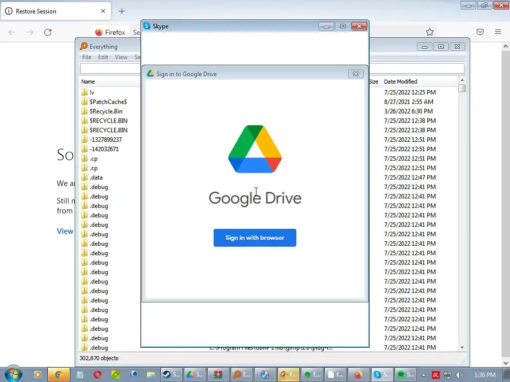Switch to the WinRAR taskbar button
This screenshot has height=382, width=510.
(218, 375)
